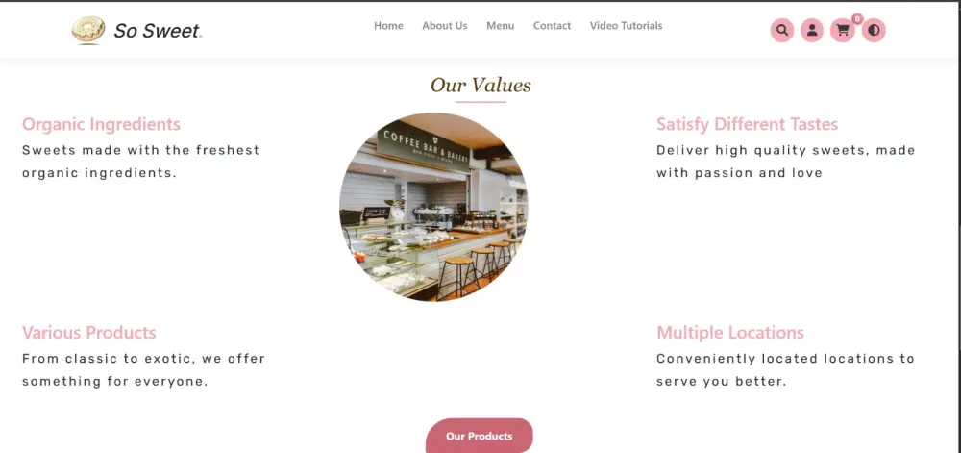View the shopping cart
The height and width of the screenshot is (453, 961).
842,30
